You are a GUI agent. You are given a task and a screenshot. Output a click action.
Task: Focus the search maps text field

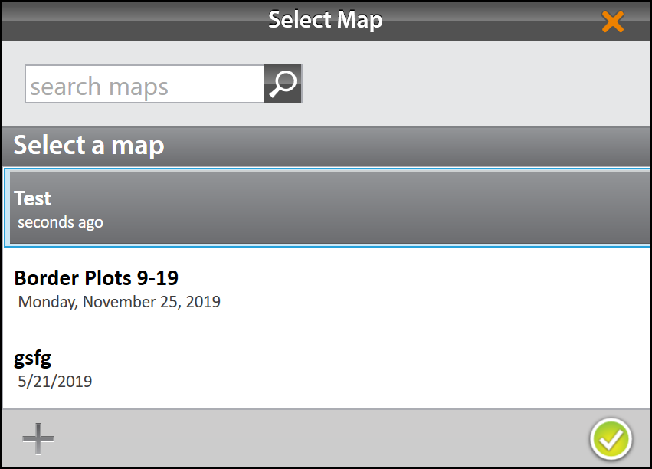[x=145, y=84]
